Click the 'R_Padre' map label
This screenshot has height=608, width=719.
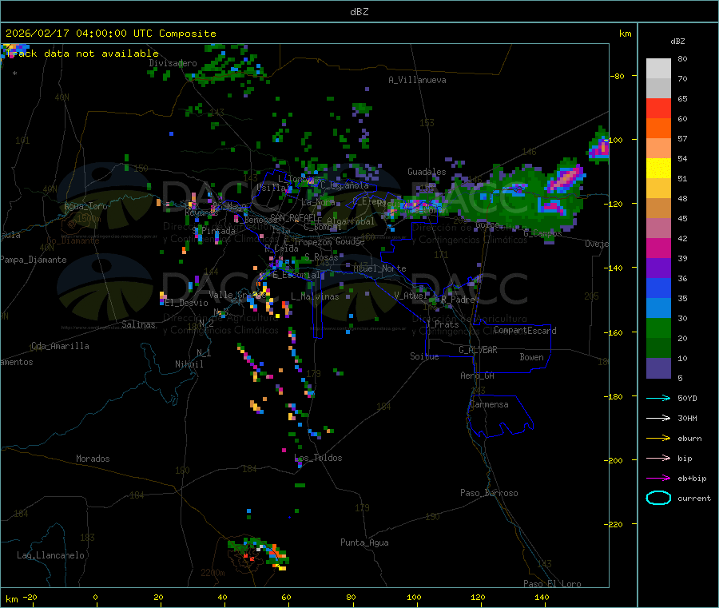(458, 300)
